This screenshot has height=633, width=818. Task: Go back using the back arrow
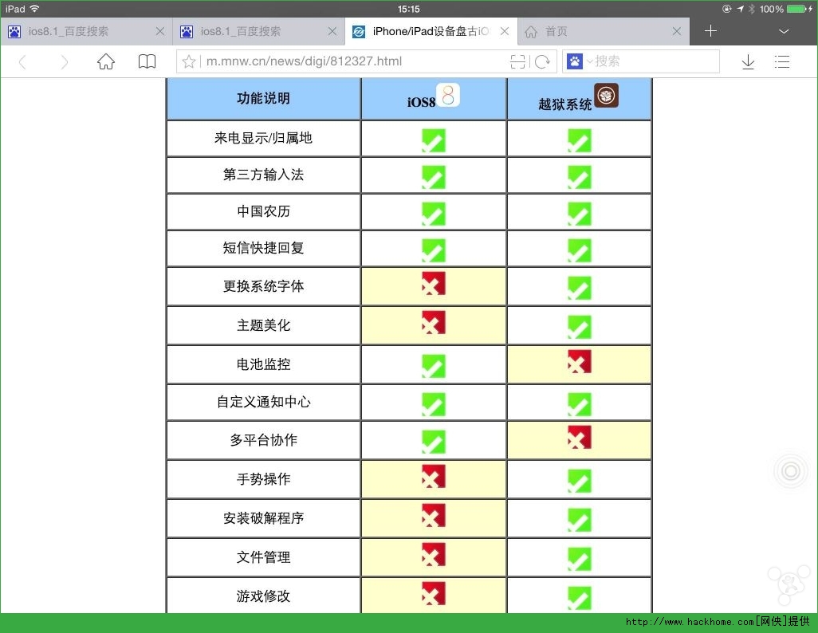tap(22, 62)
